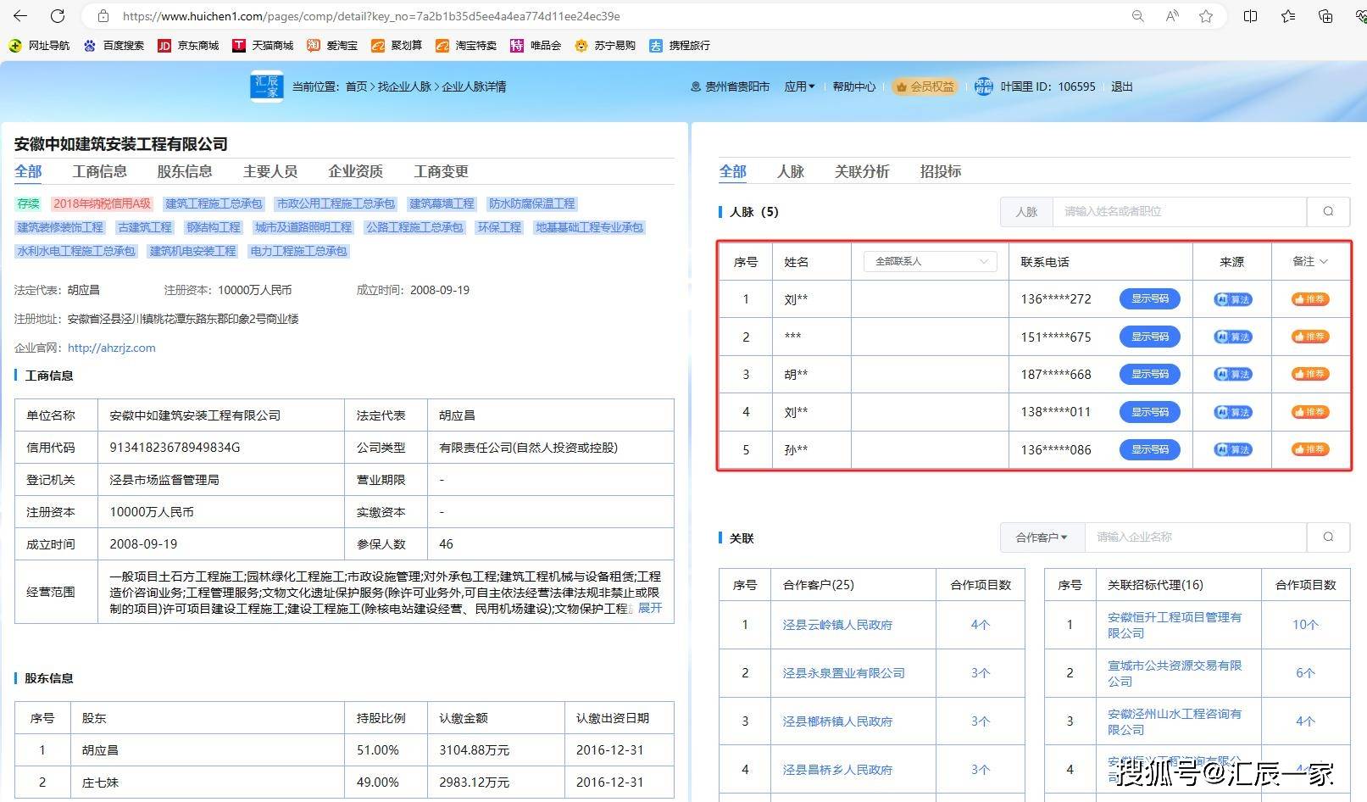Switch to the 关联分析 tab

tap(862, 171)
